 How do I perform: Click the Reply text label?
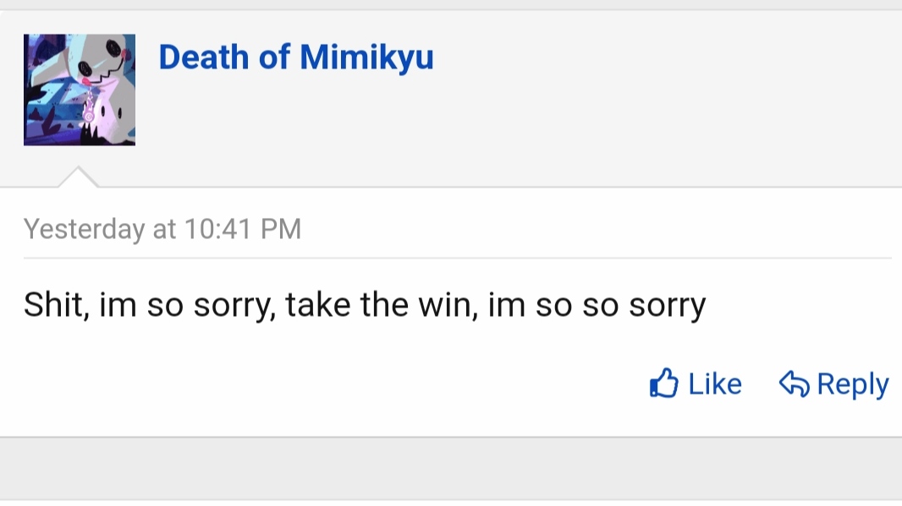point(853,385)
